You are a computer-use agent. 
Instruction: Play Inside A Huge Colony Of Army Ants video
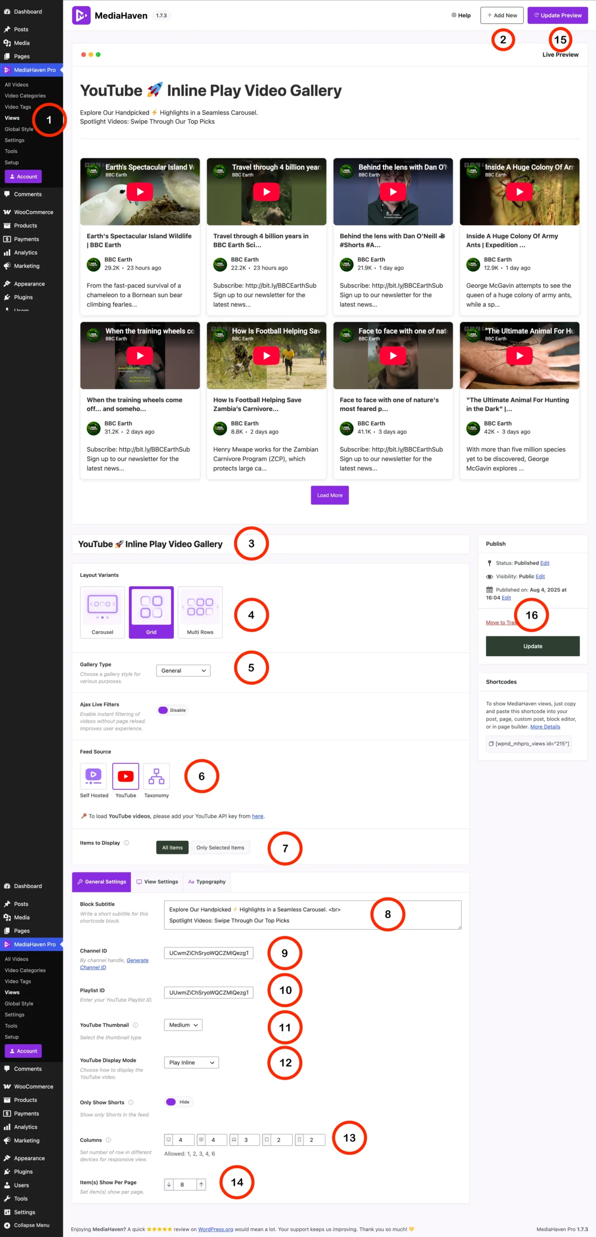(x=520, y=192)
